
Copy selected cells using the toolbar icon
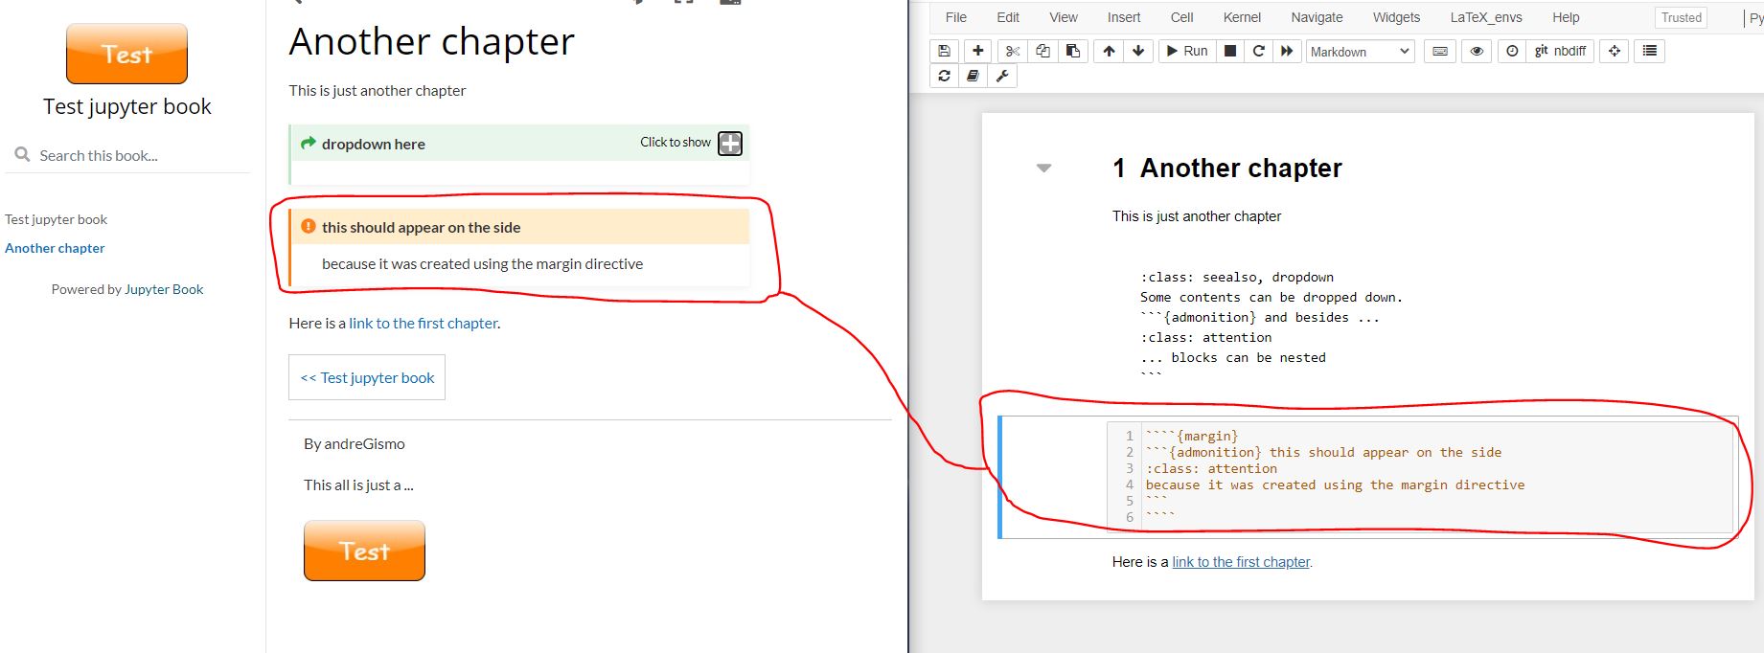tap(1042, 51)
